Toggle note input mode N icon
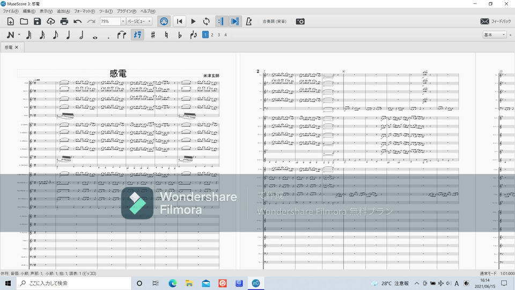This screenshot has width=515, height=290. click(x=10, y=35)
